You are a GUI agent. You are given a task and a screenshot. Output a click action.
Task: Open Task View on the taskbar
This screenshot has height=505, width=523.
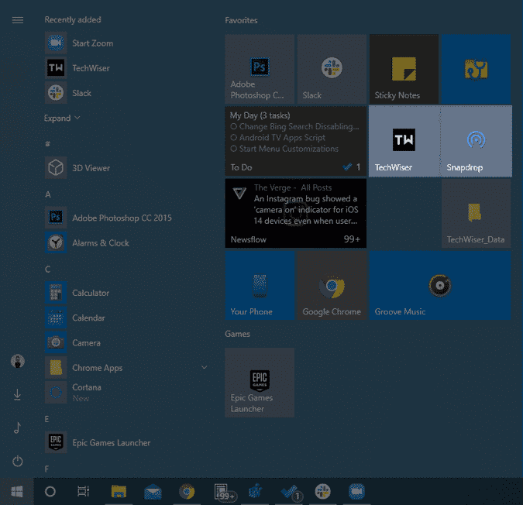[x=84, y=491]
